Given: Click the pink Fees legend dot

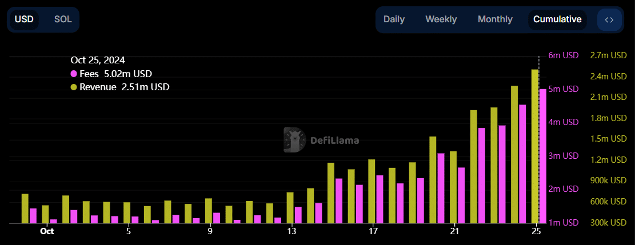Looking at the screenshot, I should click(74, 74).
